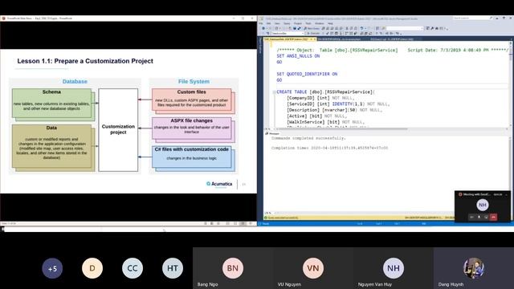
Task: Click the [ServiceID] column definition line
Action: [x=338, y=104]
